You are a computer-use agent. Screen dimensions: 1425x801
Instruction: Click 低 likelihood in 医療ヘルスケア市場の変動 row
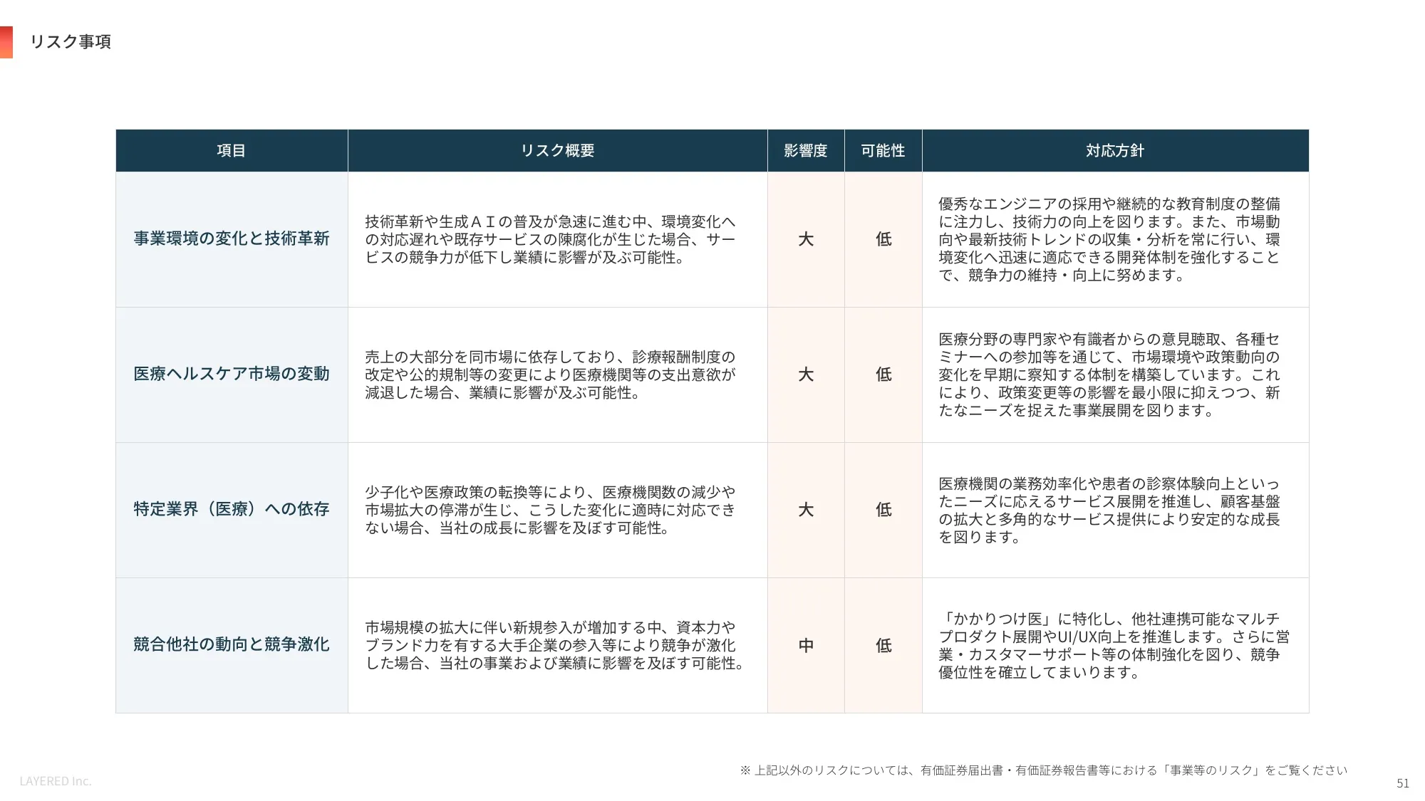[x=883, y=375]
